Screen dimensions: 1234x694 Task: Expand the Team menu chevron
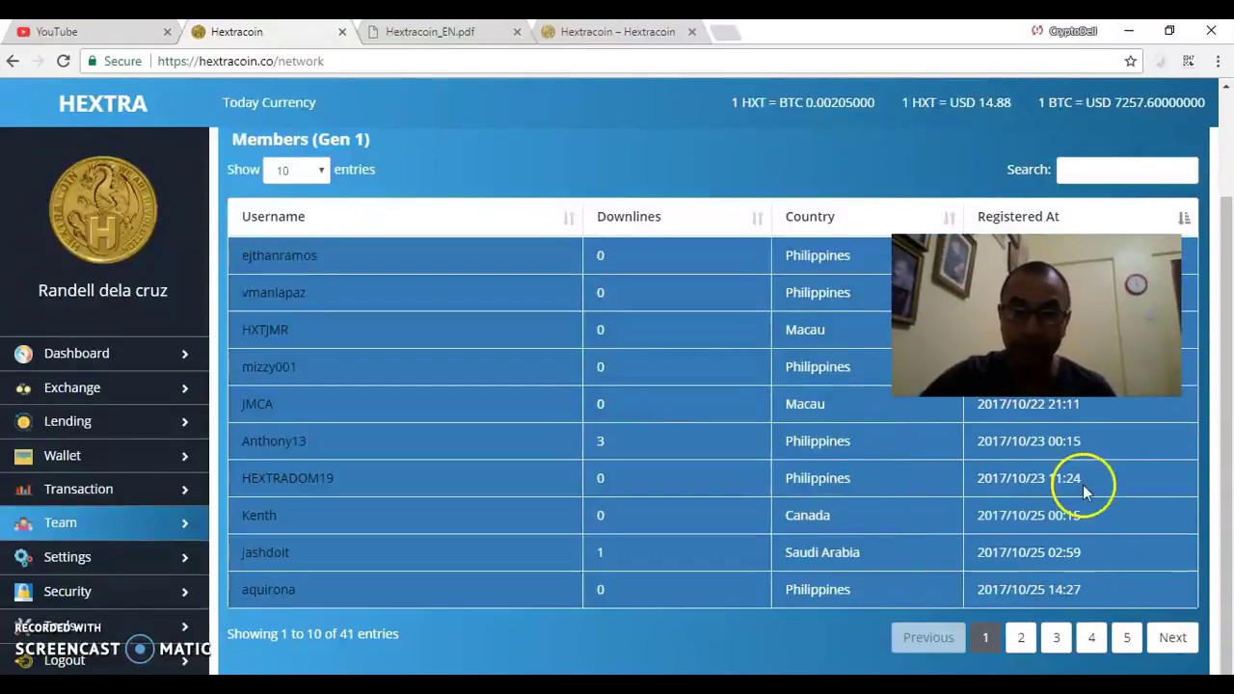(184, 523)
